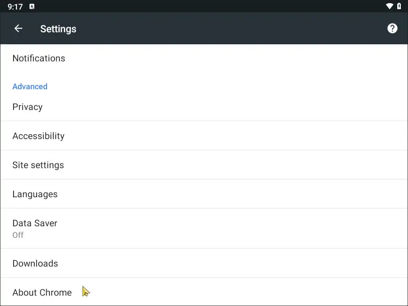Tap the battery indicator icon
The width and height of the screenshot is (408, 306).
tap(399, 6)
